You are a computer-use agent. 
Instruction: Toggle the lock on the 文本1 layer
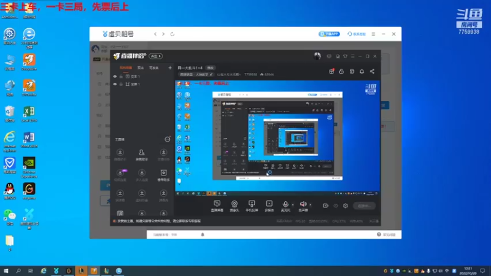[121, 76]
